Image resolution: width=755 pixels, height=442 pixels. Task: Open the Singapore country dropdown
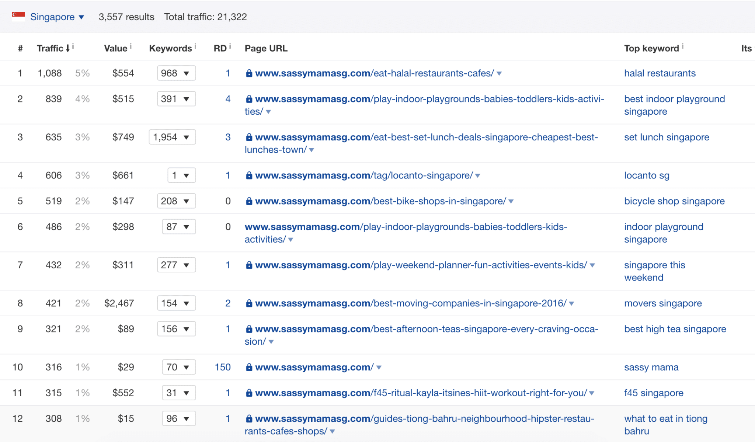click(x=57, y=17)
